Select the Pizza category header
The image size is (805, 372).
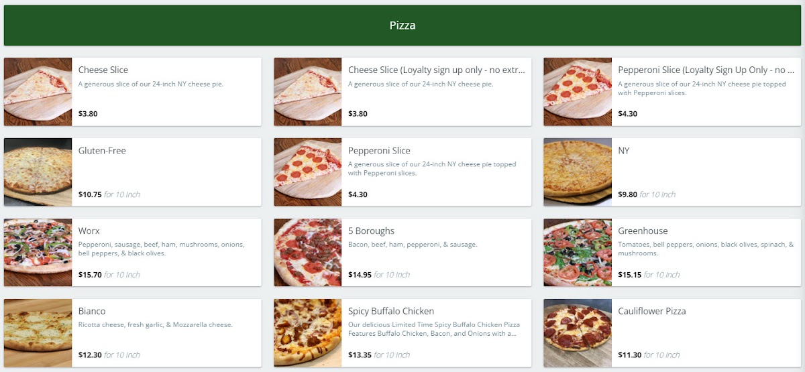click(x=402, y=25)
